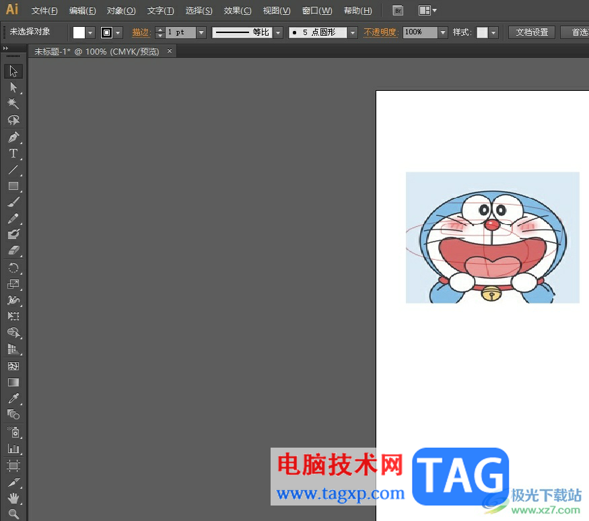The image size is (589, 521).
Task: Select the Type tool
Action: (13, 153)
